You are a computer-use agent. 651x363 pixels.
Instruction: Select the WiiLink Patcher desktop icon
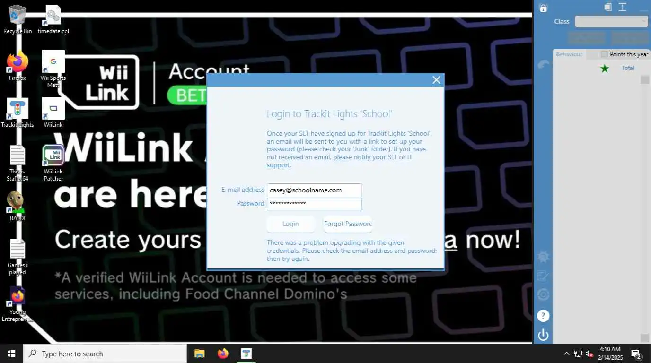tap(53, 163)
